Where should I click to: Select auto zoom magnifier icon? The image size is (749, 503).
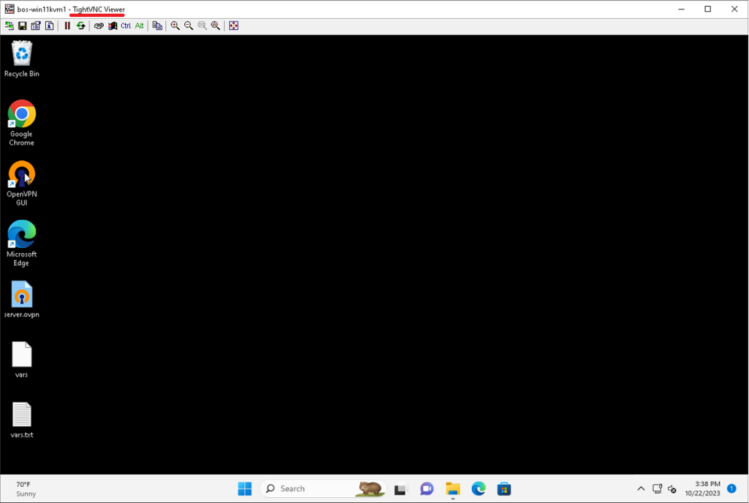coord(216,26)
